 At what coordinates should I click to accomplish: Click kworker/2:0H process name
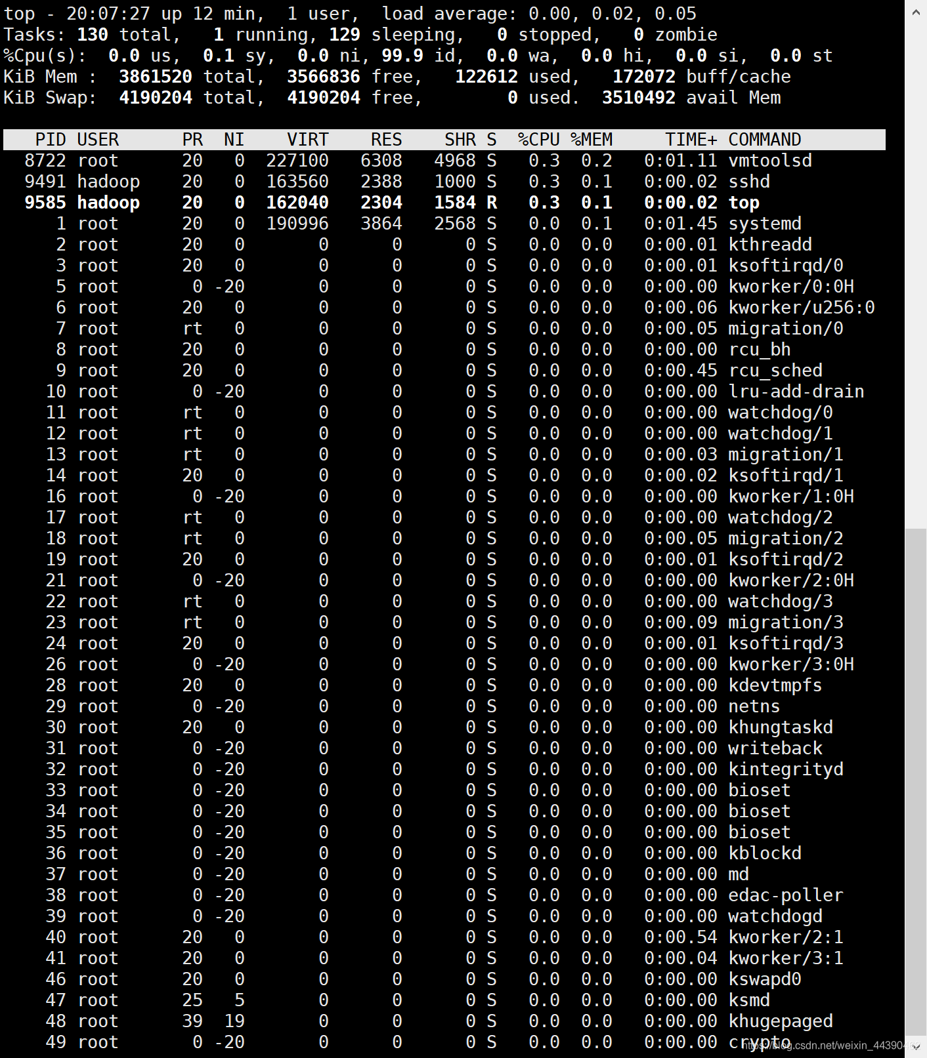791,580
